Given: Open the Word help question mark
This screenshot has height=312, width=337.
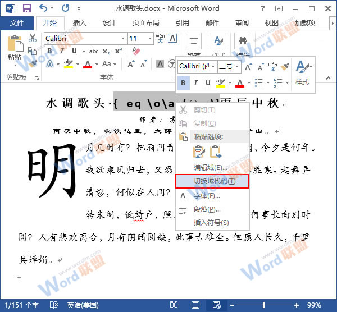Looking at the screenshot, I should [262, 8].
